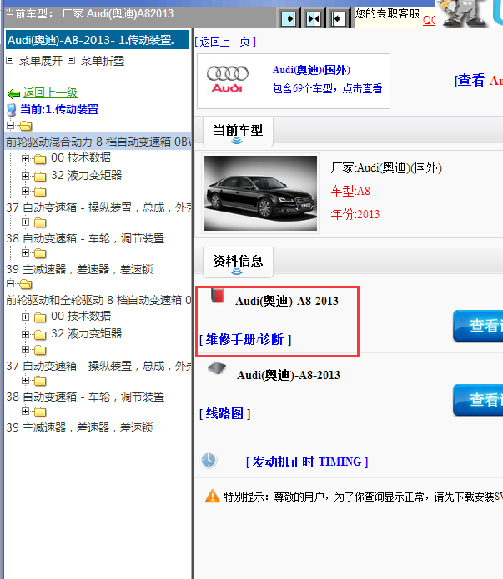Go back via 返回上一页 link
Image resolution: width=503 pixels, height=579 pixels.
click(225, 42)
